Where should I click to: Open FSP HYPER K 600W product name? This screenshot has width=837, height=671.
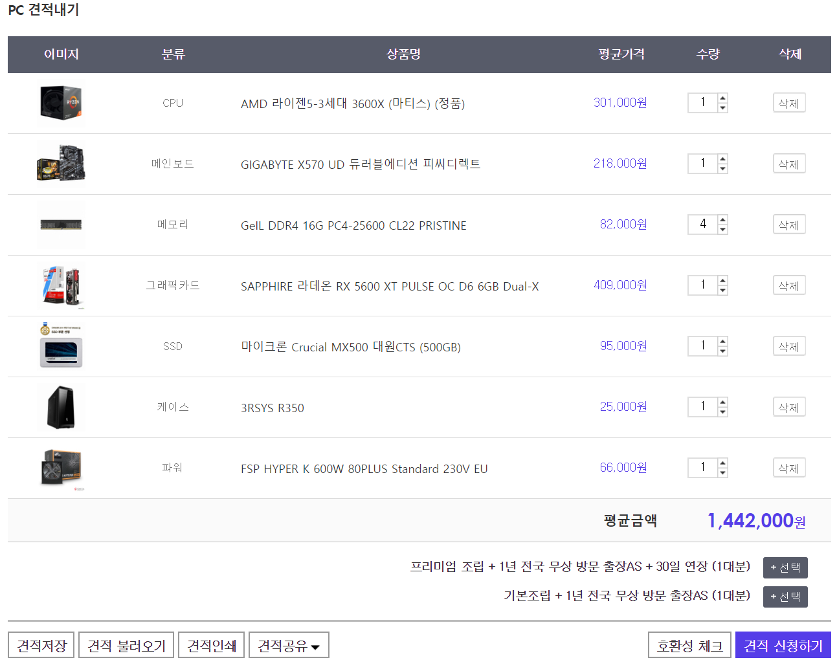(364, 468)
